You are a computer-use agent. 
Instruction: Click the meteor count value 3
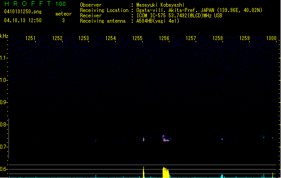click(x=63, y=20)
